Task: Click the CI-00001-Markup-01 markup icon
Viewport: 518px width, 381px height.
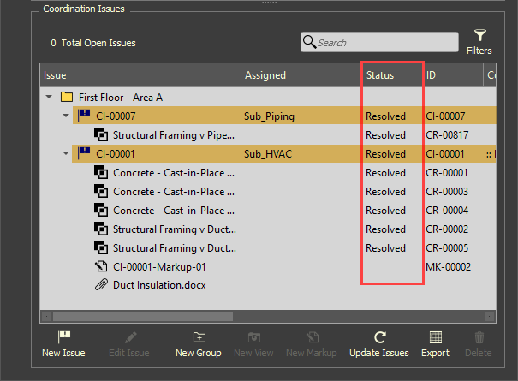Action: (100, 266)
